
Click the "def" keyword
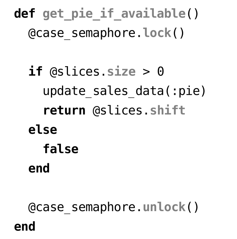25,14
